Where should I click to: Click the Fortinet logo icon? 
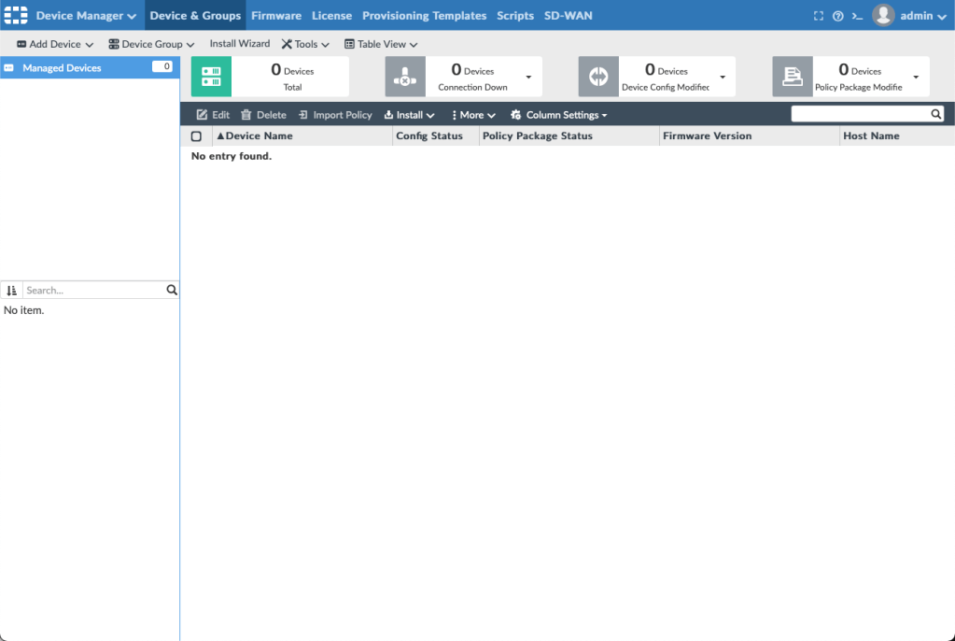16,15
